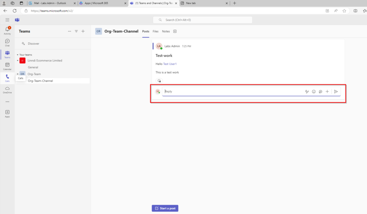Image resolution: width=367 pixels, height=214 pixels.
Task: Open new browser tab with plus
Action: pyautogui.click(x=234, y=3)
